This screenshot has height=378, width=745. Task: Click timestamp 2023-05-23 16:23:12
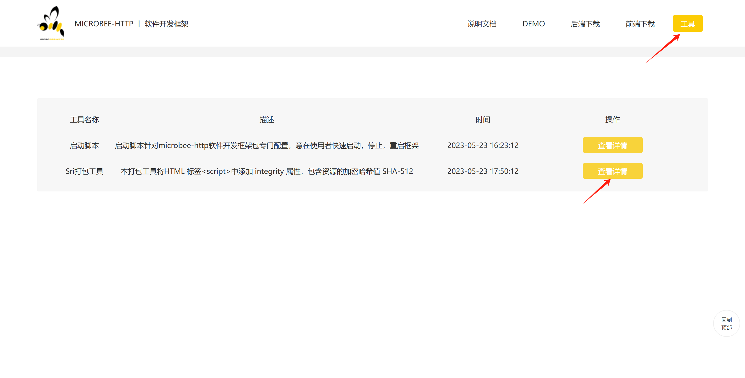coord(482,145)
